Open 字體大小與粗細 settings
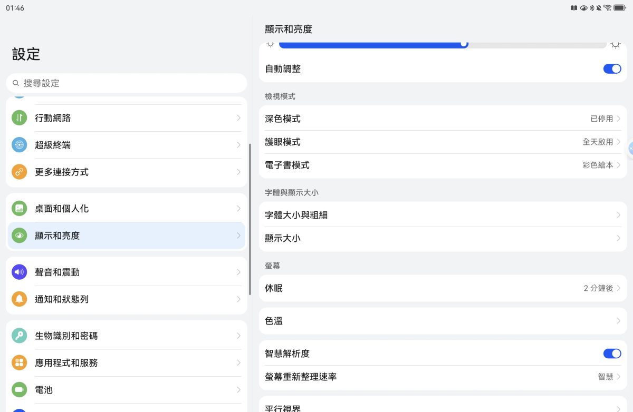The width and height of the screenshot is (633, 412). pos(443,215)
